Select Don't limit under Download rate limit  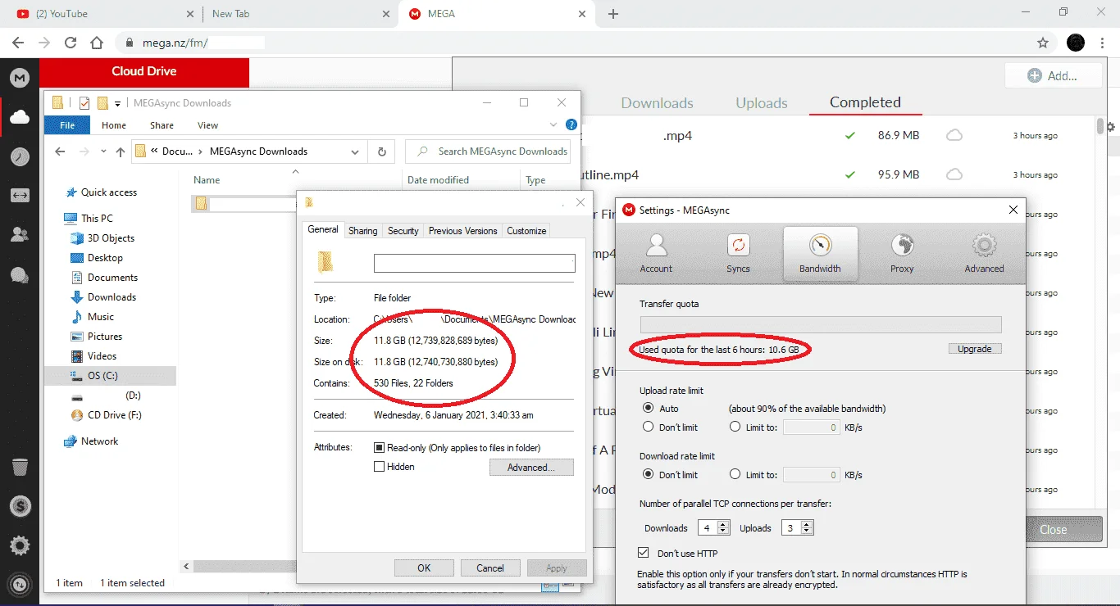(649, 474)
